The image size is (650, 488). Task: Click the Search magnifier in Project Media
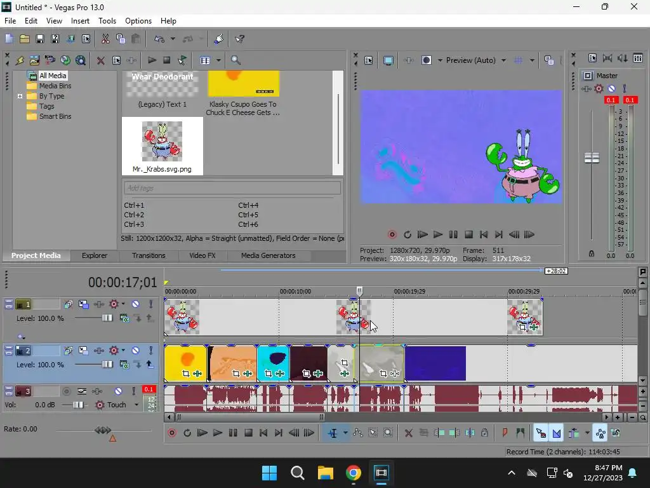(x=235, y=60)
